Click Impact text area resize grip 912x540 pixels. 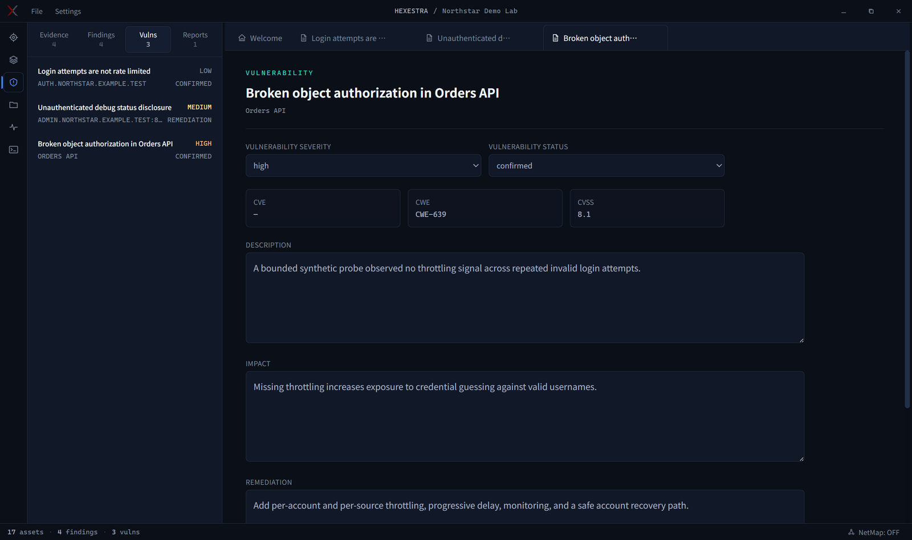pyautogui.click(x=801, y=459)
